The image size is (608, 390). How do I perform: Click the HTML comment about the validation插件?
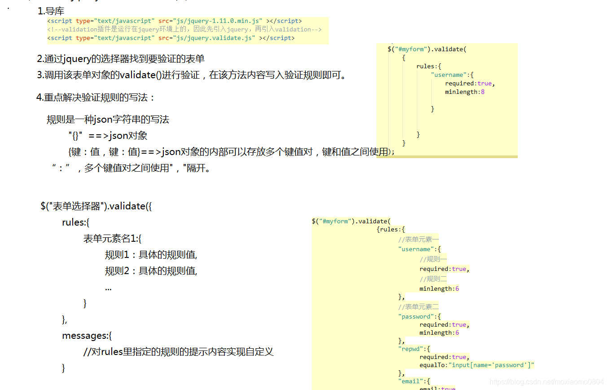[x=184, y=29]
